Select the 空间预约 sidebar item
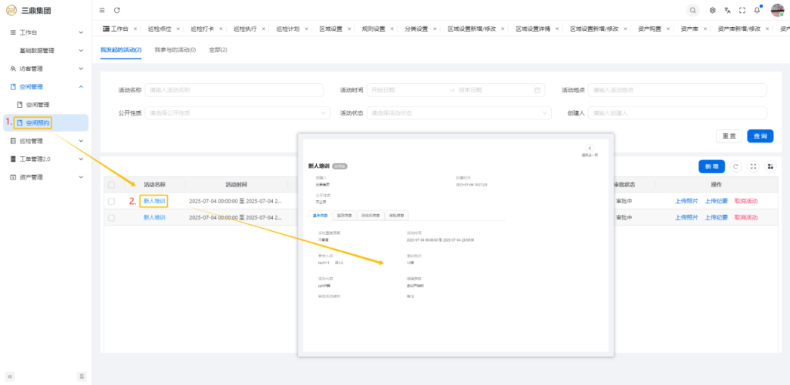 [x=38, y=122]
